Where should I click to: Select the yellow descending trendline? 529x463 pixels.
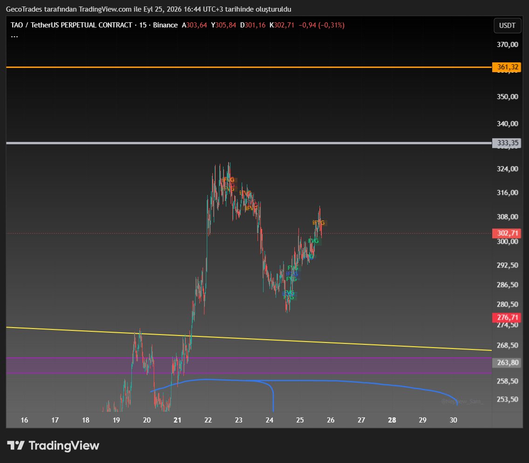[x=249, y=339]
